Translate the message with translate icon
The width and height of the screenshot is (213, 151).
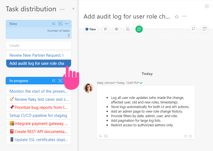pos(106,136)
